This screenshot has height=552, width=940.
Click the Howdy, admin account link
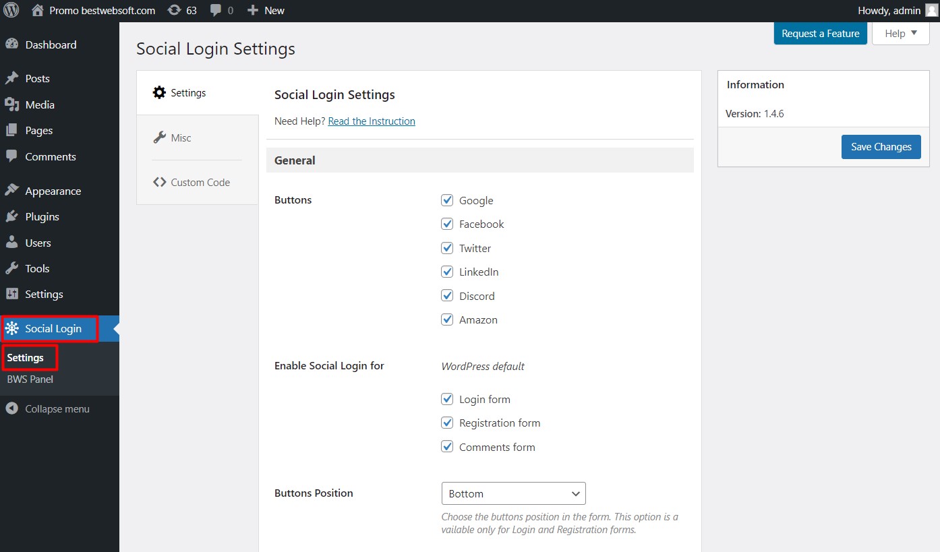coord(889,10)
